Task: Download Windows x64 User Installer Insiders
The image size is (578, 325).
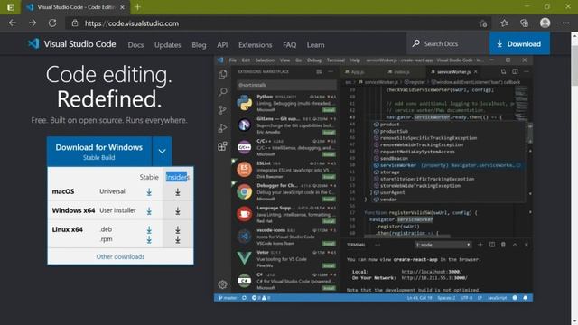Action: point(177,210)
